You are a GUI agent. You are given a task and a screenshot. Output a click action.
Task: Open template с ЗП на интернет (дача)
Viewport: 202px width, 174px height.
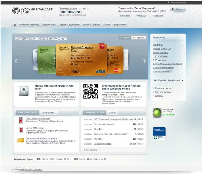tap(163, 67)
